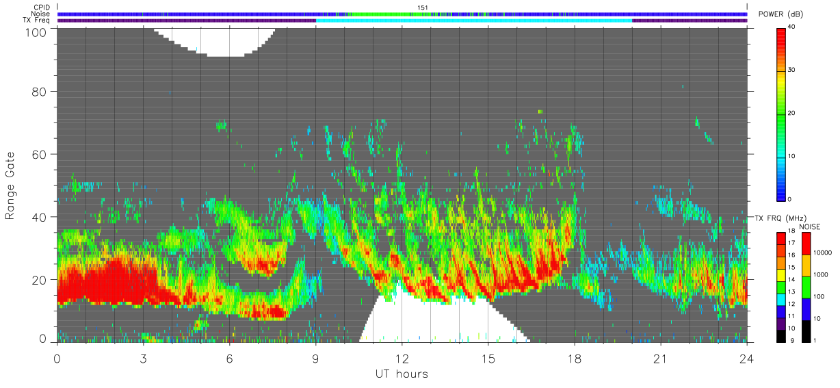Click the TX FRQ (MHz) legend title

pyautogui.click(x=779, y=218)
